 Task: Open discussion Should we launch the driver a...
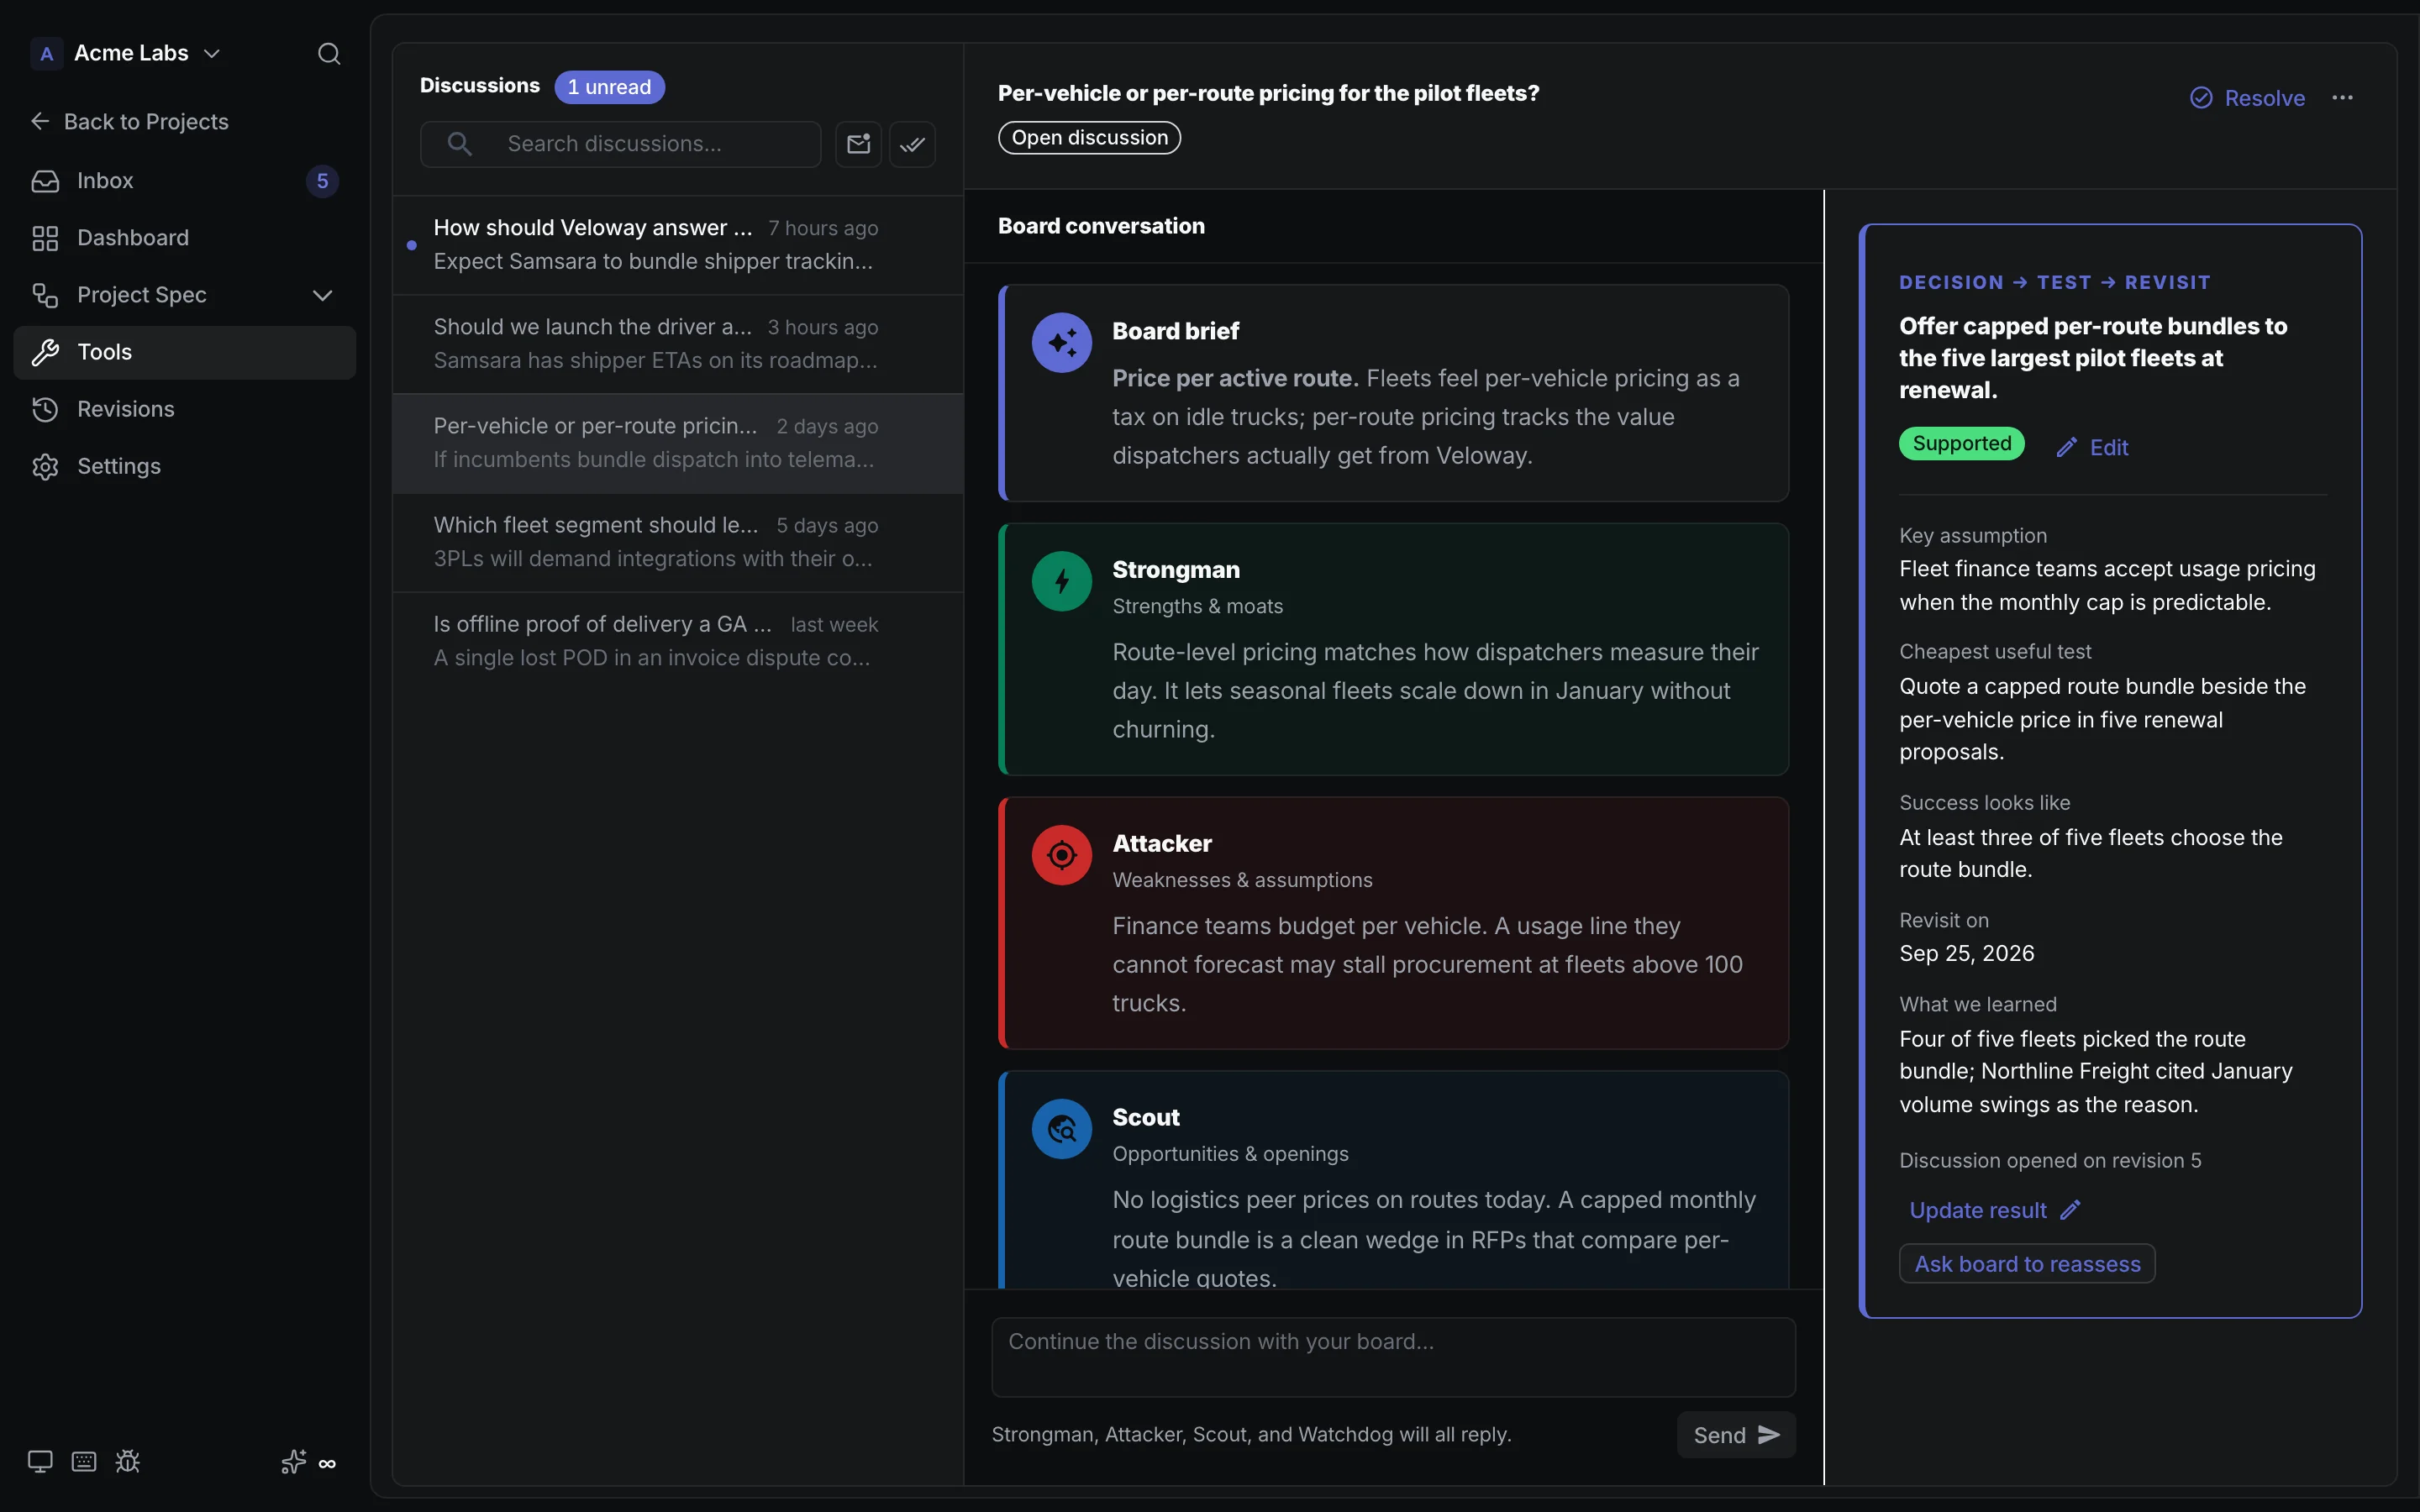pos(678,344)
